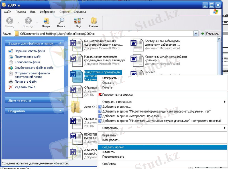The image size is (228, 169).
Task: Click the Folders (Папки) toolbar icon
Action: tap(93, 21)
